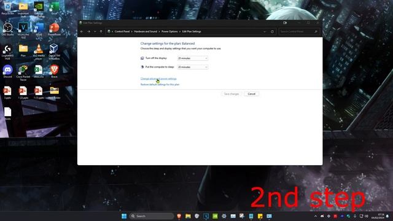Select the Cisco Packet Tracer desktop icon
Viewport: 393px width, 221px height.
click(23, 72)
